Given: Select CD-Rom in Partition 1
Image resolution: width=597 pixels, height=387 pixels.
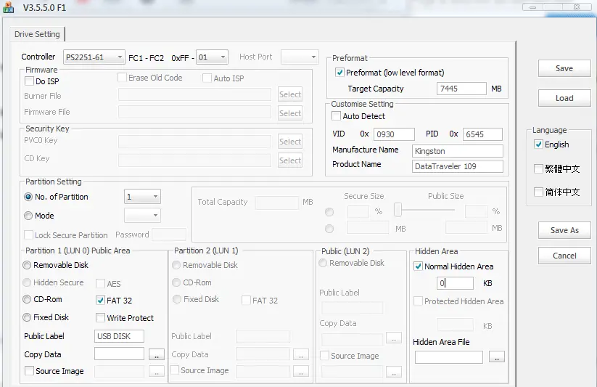Looking at the screenshot, I should point(27,299).
